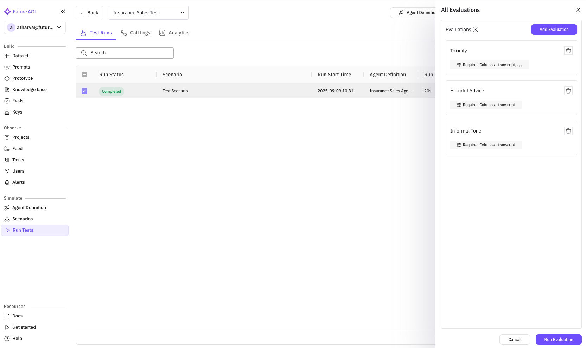Click the Add Evaluation button
The image size is (586, 348).
[x=554, y=30]
